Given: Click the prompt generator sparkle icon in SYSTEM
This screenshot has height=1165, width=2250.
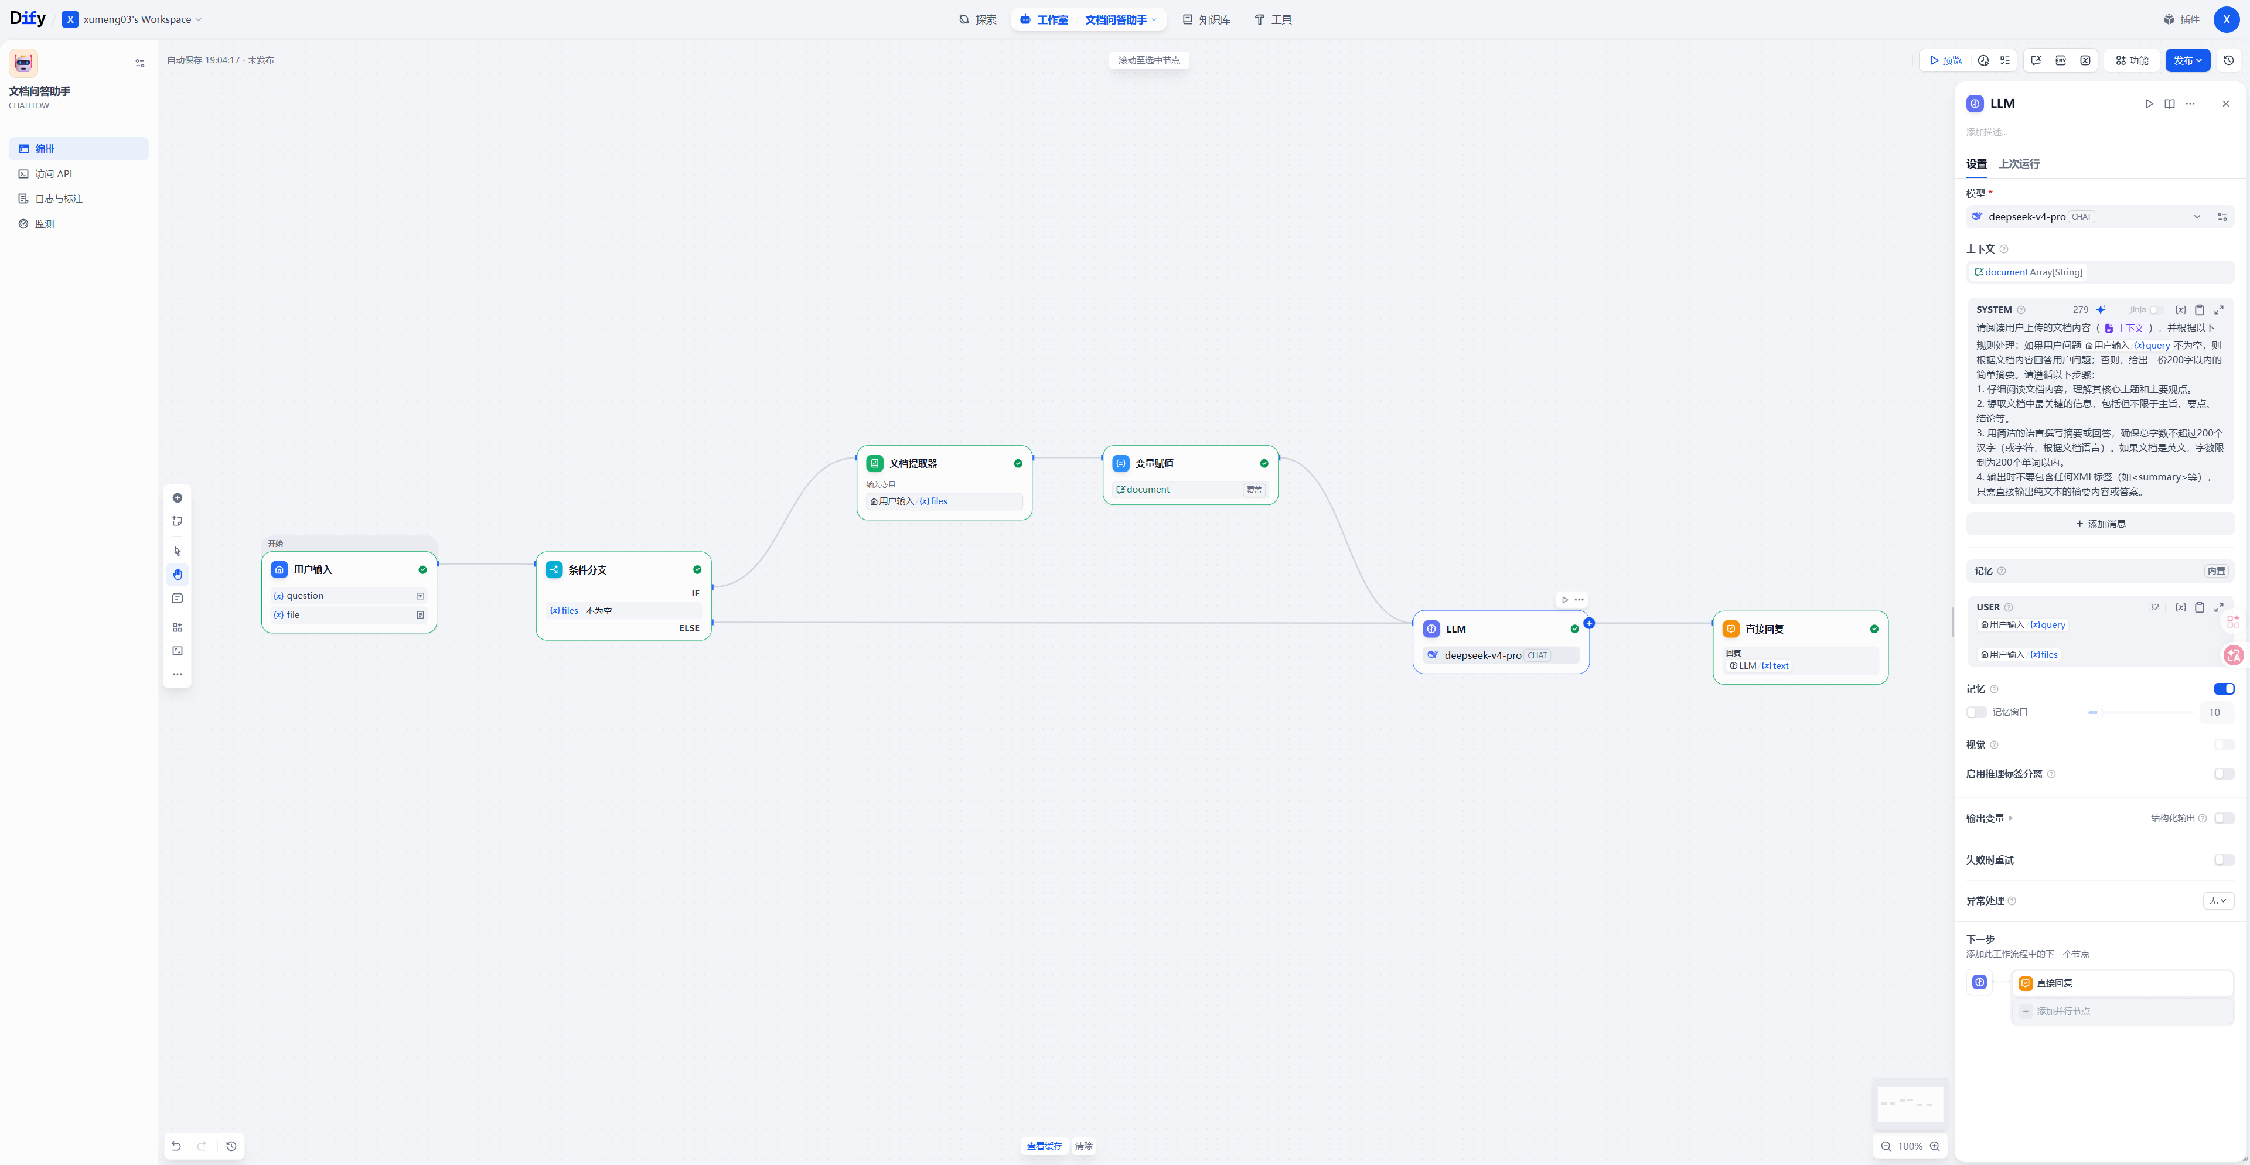Looking at the screenshot, I should click(2101, 310).
